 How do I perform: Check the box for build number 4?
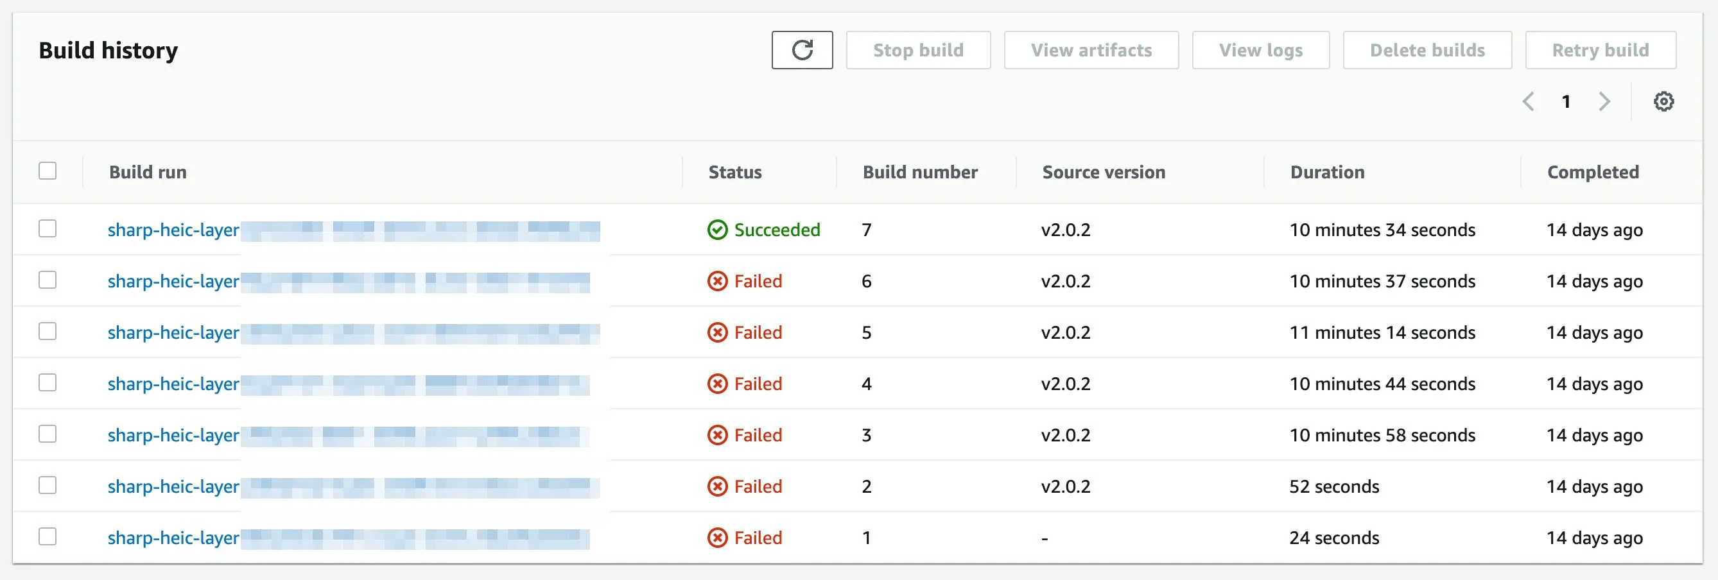tap(48, 382)
